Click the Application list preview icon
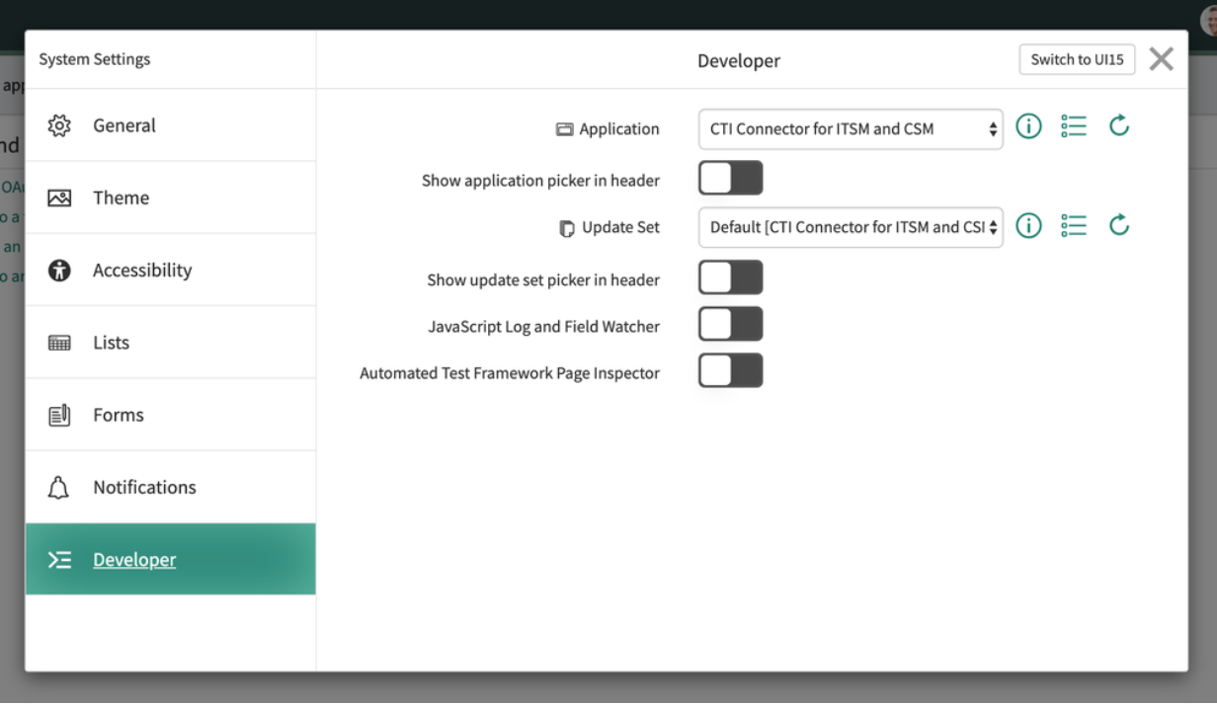1217x705 pixels. point(1074,125)
